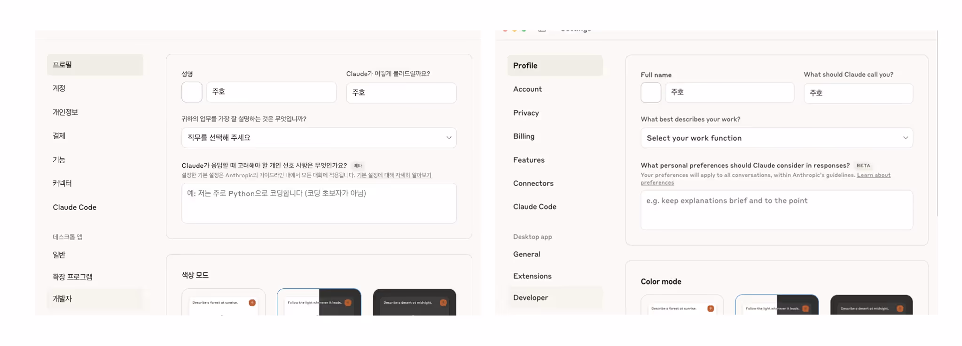Choose light theme thumbnail under Color mode

coord(682,305)
